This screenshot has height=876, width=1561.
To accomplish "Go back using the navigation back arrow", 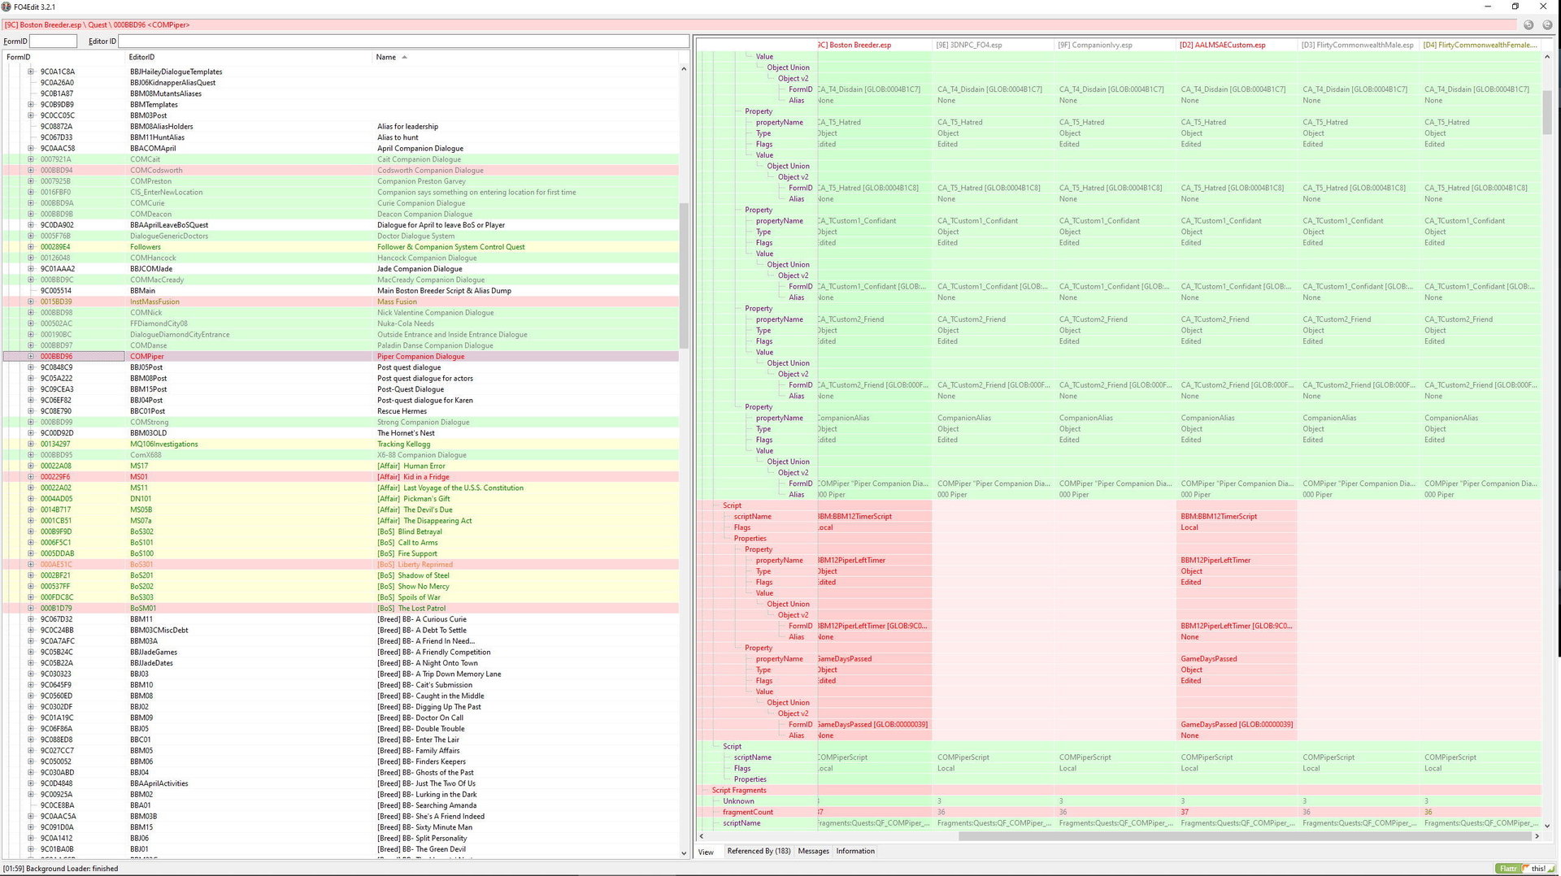I will point(1528,25).
